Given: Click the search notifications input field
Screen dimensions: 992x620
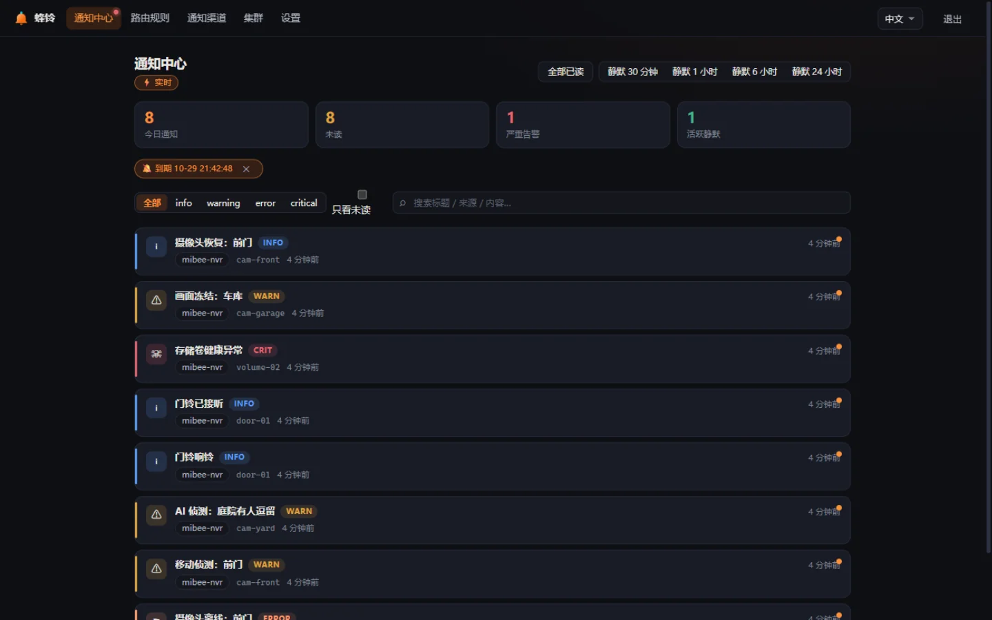Looking at the screenshot, I should point(621,203).
